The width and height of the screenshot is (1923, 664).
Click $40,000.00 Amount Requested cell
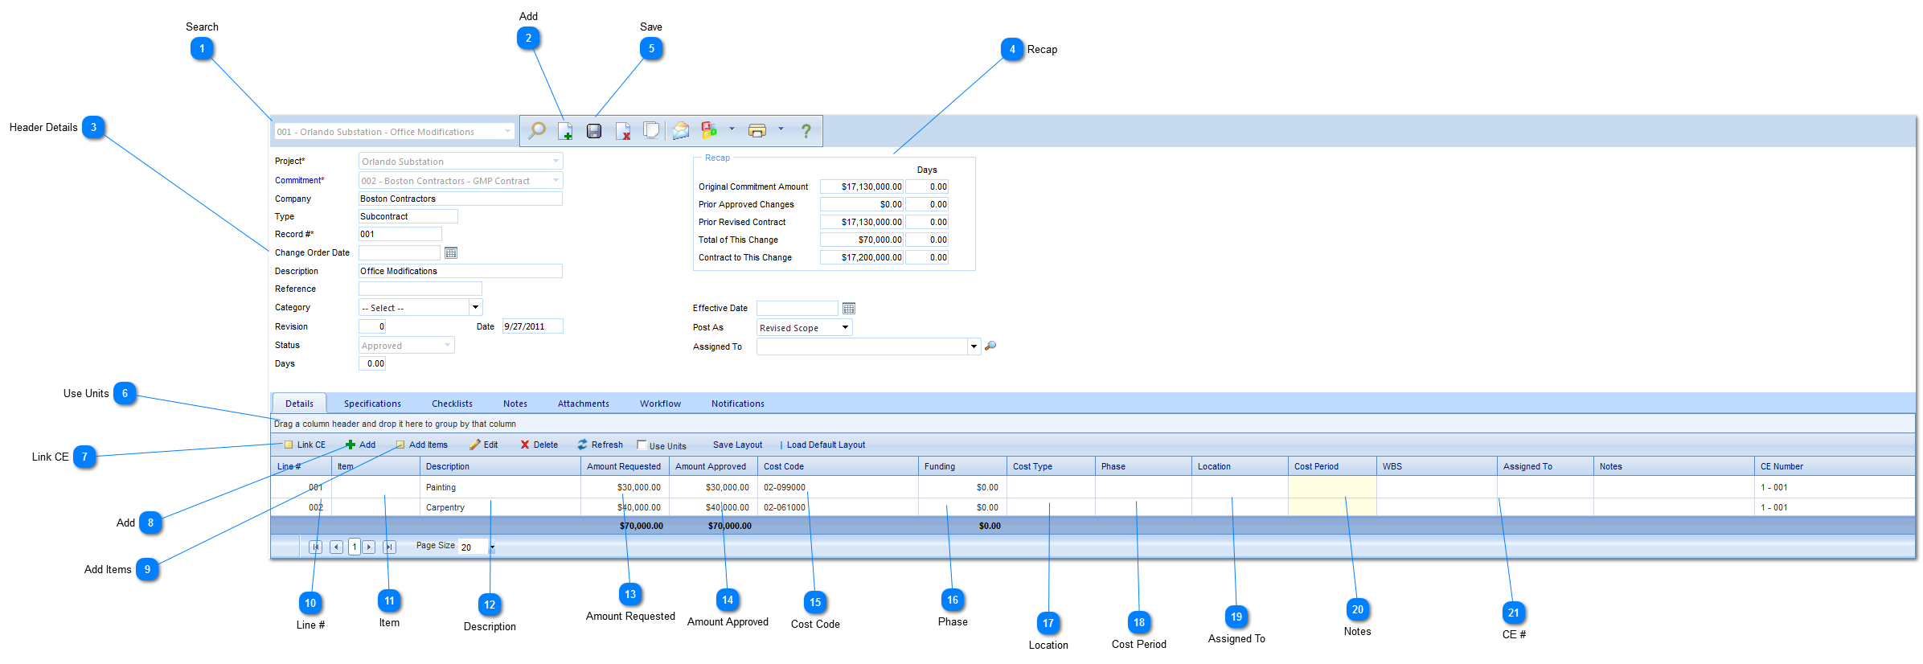pyautogui.click(x=625, y=507)
